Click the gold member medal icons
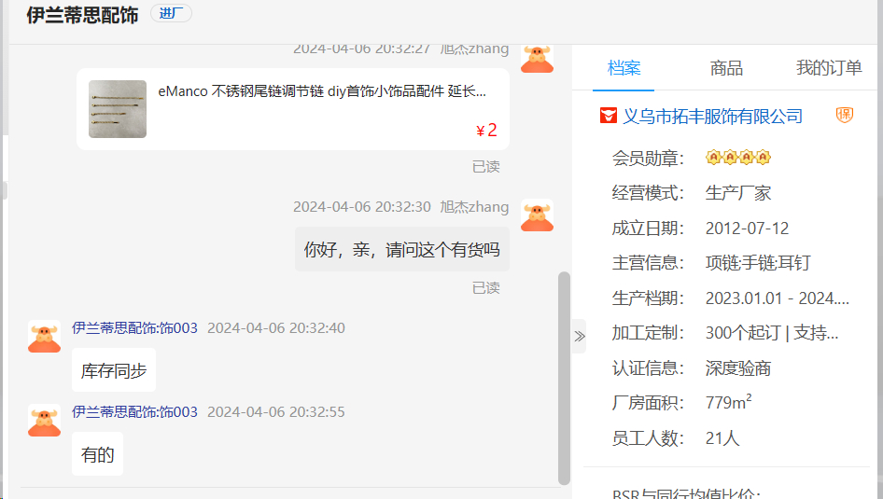The image size is (883, 499). [737, 158]
